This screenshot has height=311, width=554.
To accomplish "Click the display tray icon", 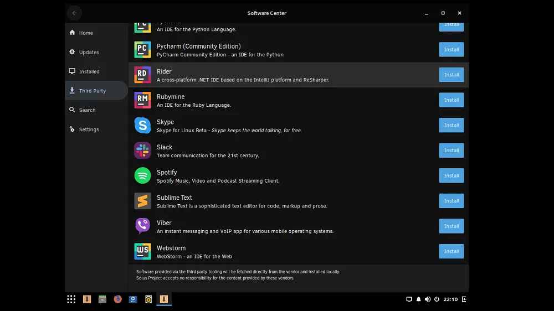I will click(409, 299).
